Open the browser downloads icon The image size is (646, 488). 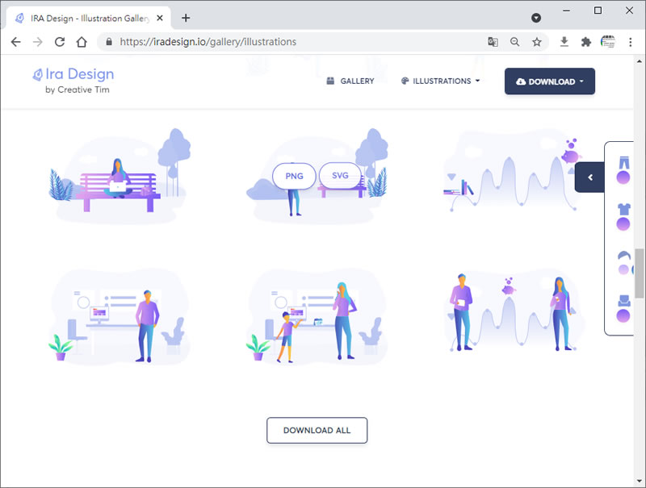coord(564,42)
